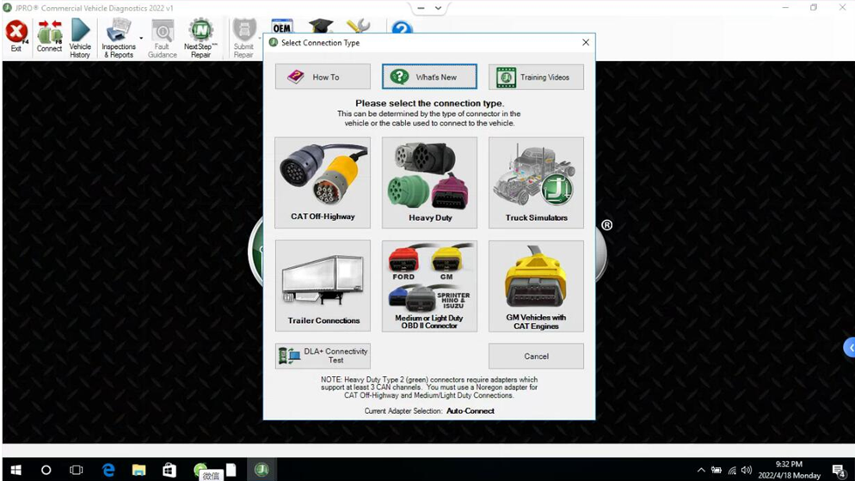Open the Training Videos button

(536, 77)
